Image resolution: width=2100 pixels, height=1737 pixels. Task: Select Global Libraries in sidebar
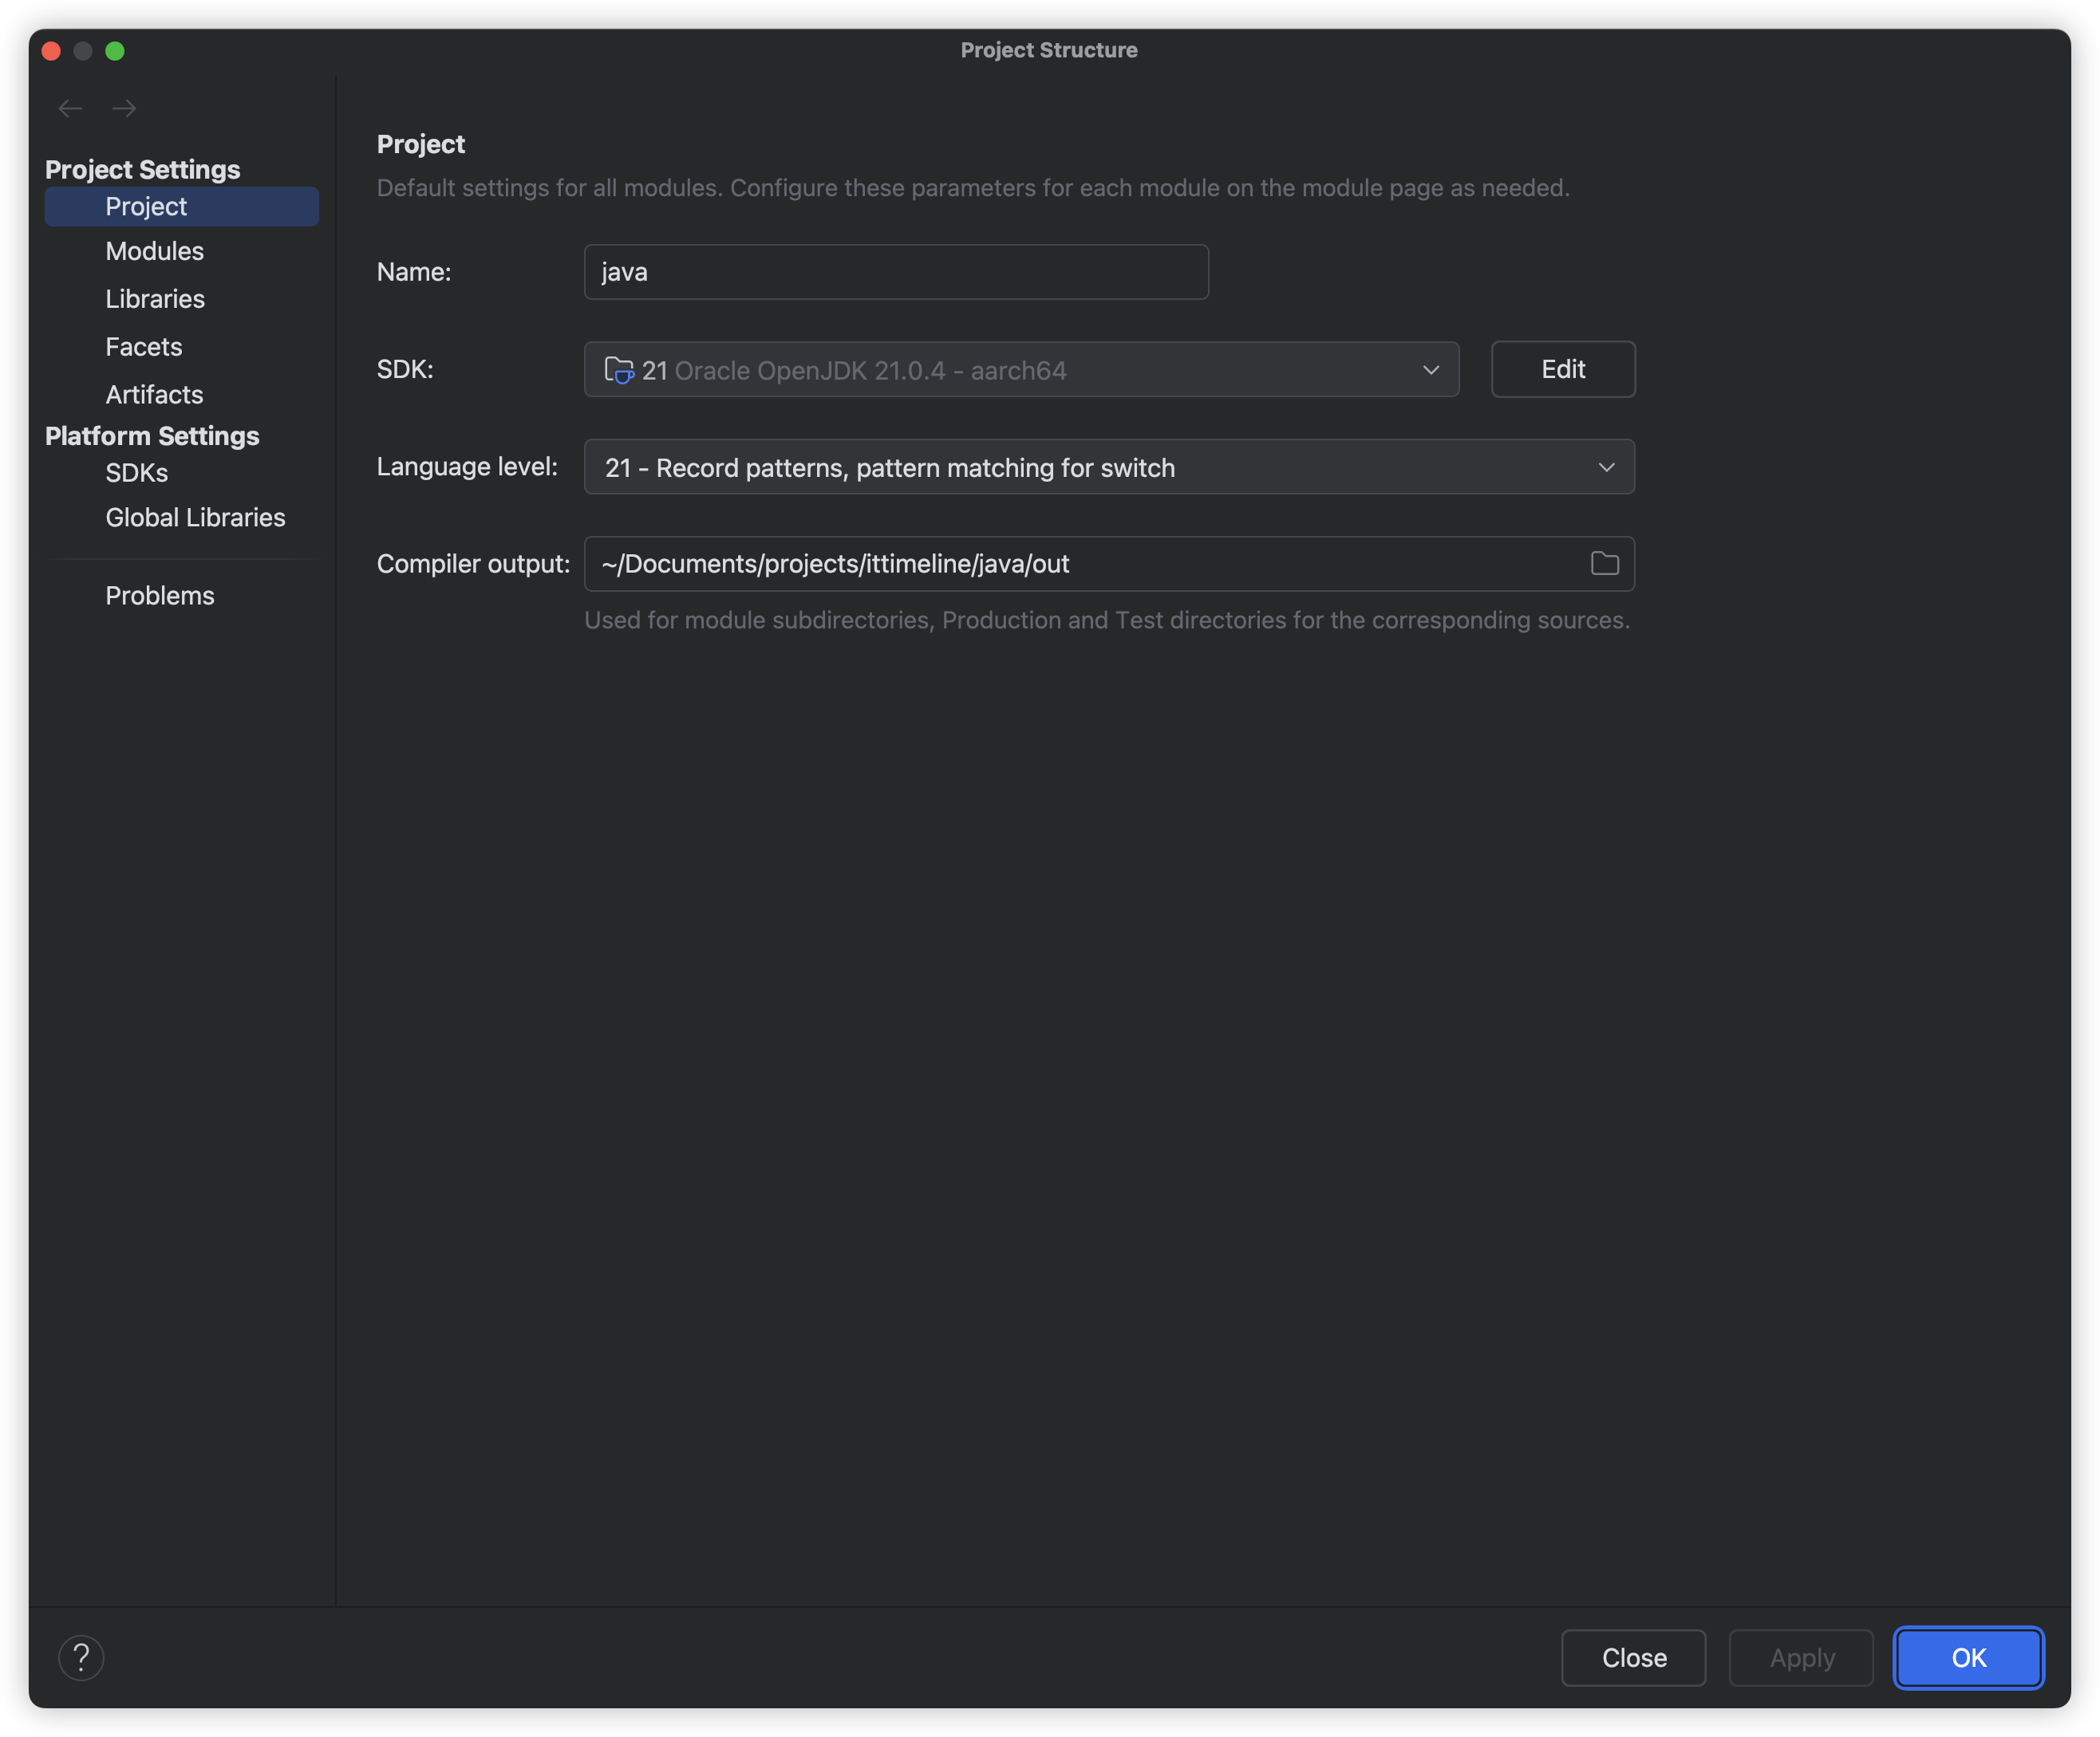(195, 518)
